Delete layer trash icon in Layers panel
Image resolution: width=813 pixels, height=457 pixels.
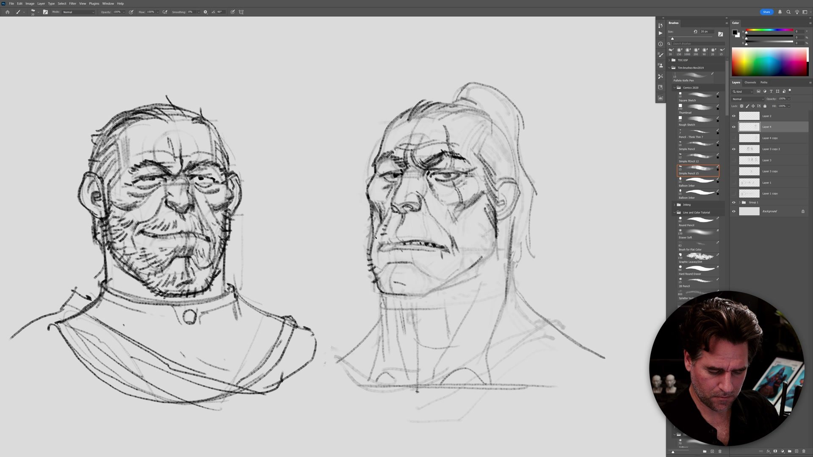(804, 451)
